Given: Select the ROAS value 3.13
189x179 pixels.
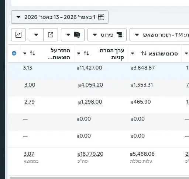Looking at the screenshot, I should [x=27, y=68].
